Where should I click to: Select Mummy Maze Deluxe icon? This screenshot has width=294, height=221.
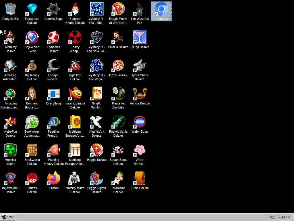pos(75,178)
